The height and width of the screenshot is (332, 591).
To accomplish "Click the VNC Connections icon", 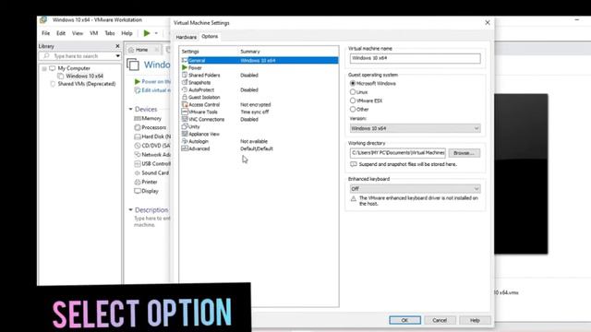I will tap(185, 119).
